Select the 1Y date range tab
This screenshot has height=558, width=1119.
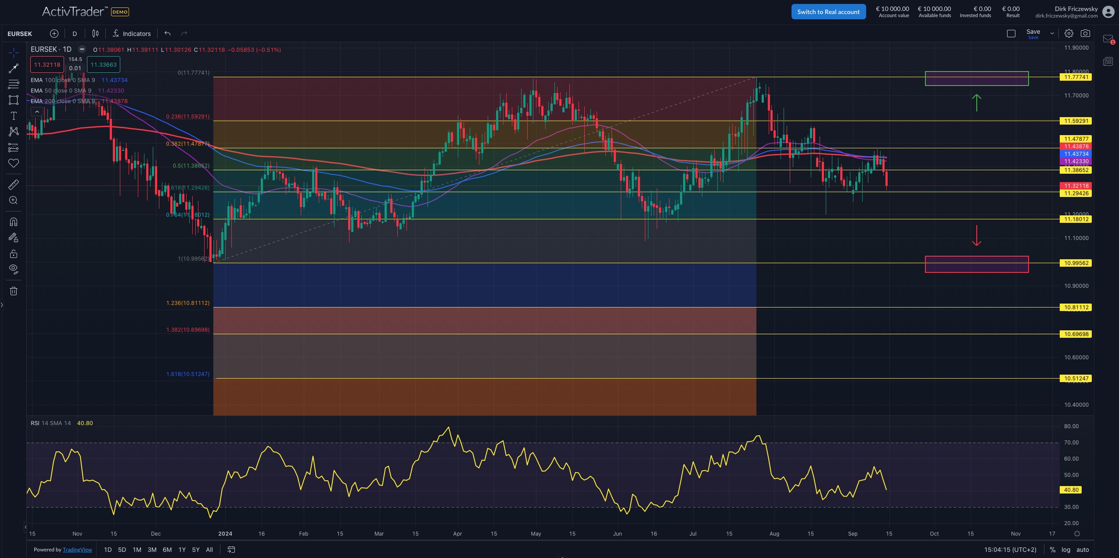pyautogui.click(x=182, y=550)
